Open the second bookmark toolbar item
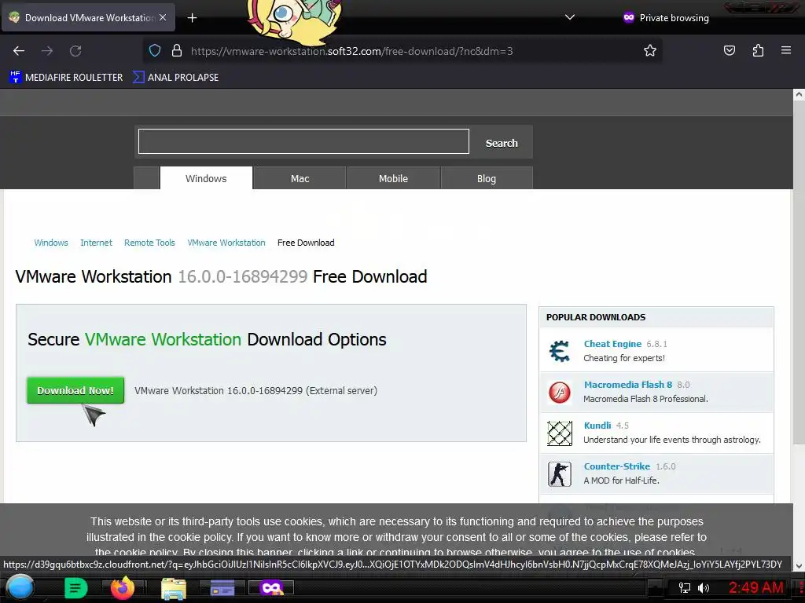The height and width of the screenshot is (603, 805). pos(175,78)
